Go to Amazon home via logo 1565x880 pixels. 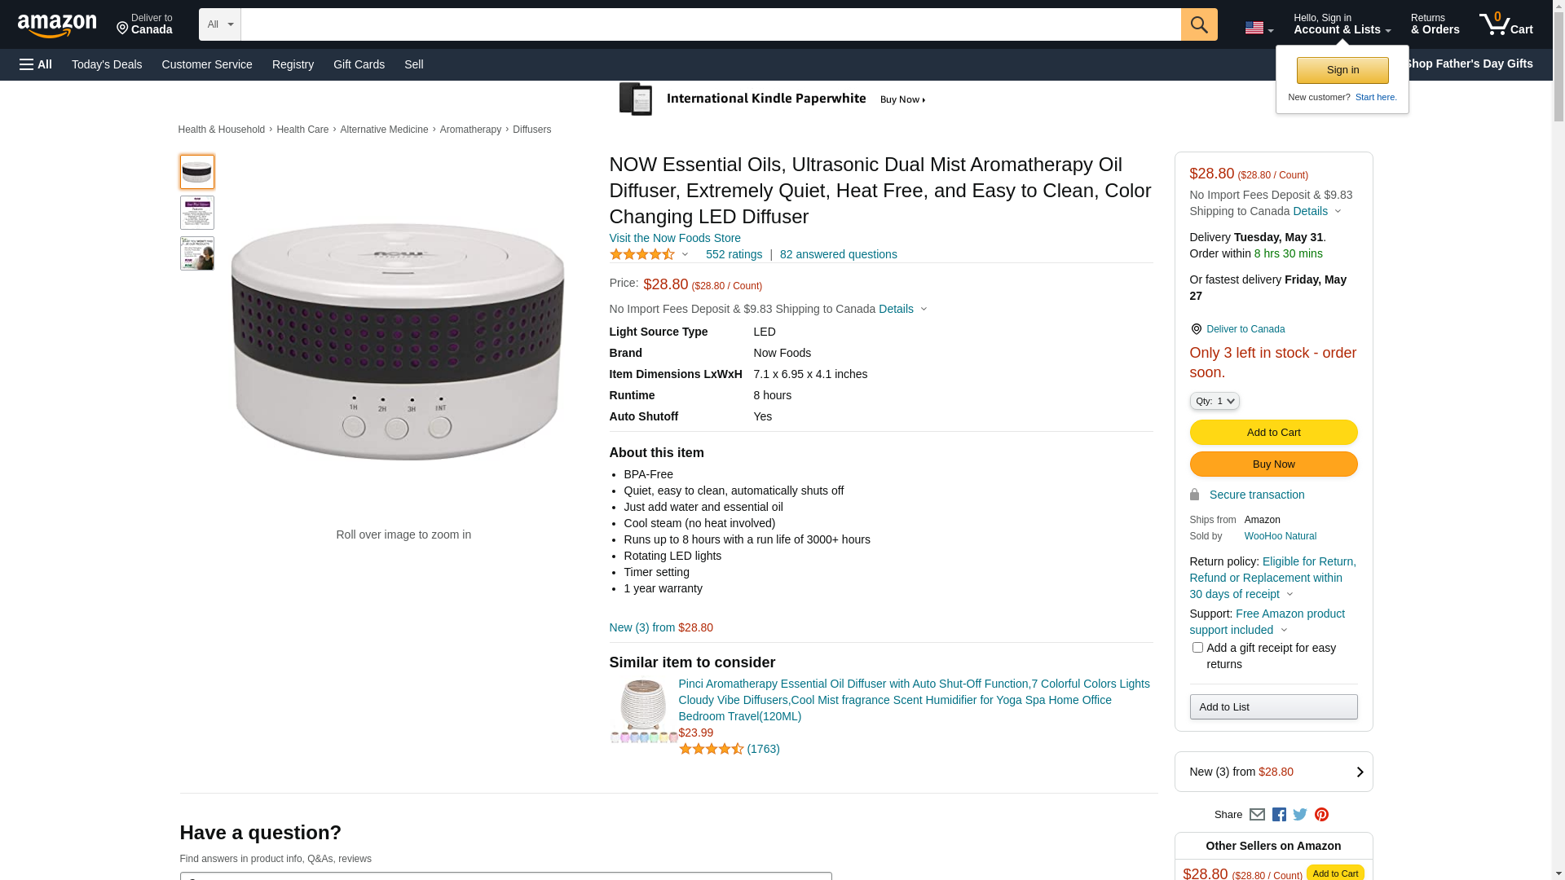tap(57, 25)
